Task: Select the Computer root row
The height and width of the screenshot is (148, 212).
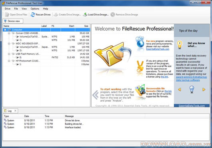Action: 46,30
